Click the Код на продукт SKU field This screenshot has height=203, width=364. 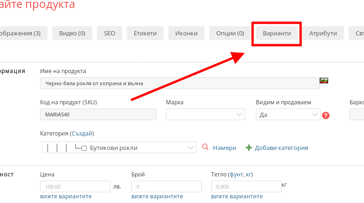(x=99, y=115)
